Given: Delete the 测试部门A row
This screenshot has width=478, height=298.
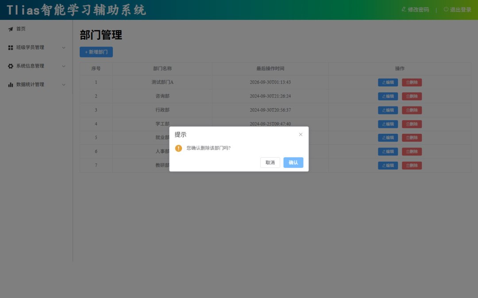Looking at the screenshot, I should tap(412, 83).
